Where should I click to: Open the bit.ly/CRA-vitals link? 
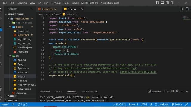pos(138,72)
